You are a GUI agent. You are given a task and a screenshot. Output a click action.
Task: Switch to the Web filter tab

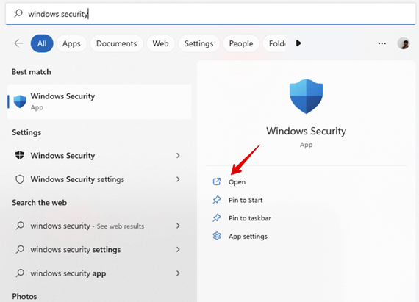coord(160,43)
